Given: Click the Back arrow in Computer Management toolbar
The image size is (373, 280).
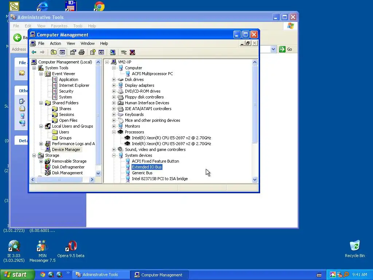Looking at the screenshot, I should [x=34, y=52].
